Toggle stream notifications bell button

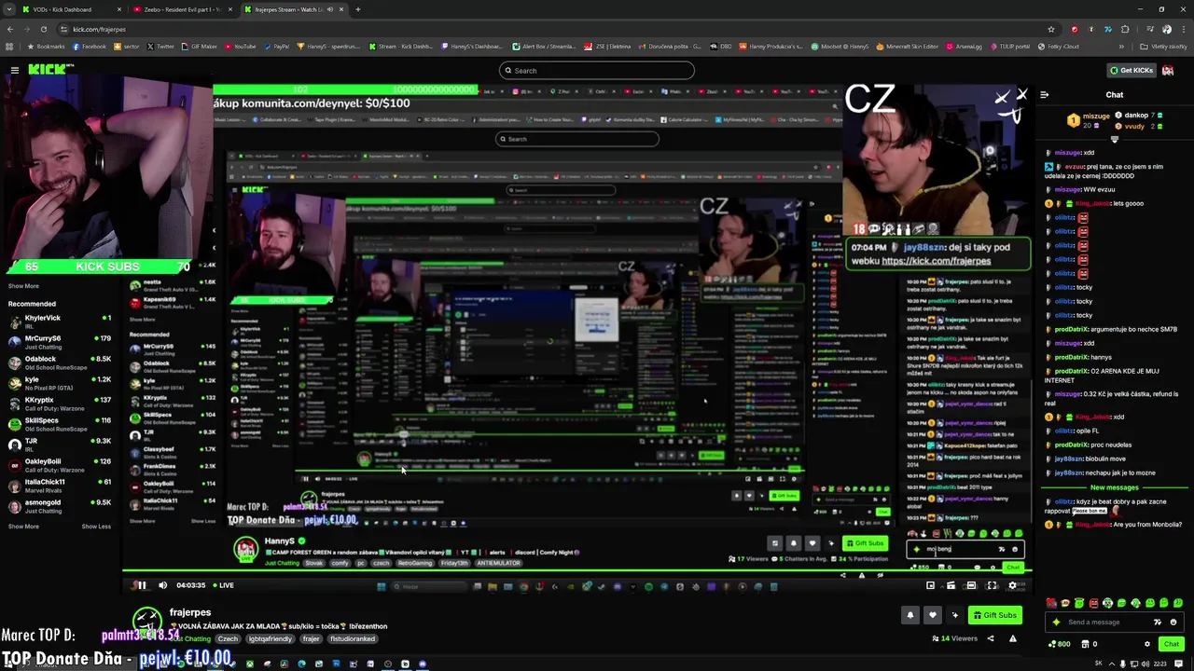coord(910,615)
